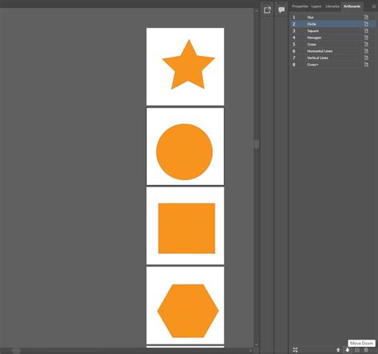Select the Horizontal Lines artboard entry

point(333,51)
